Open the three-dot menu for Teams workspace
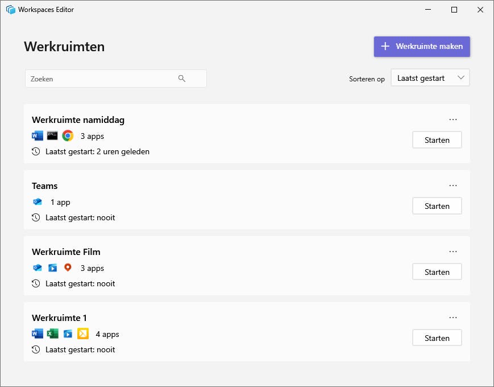The image size is (494, 387). [453, 186]
